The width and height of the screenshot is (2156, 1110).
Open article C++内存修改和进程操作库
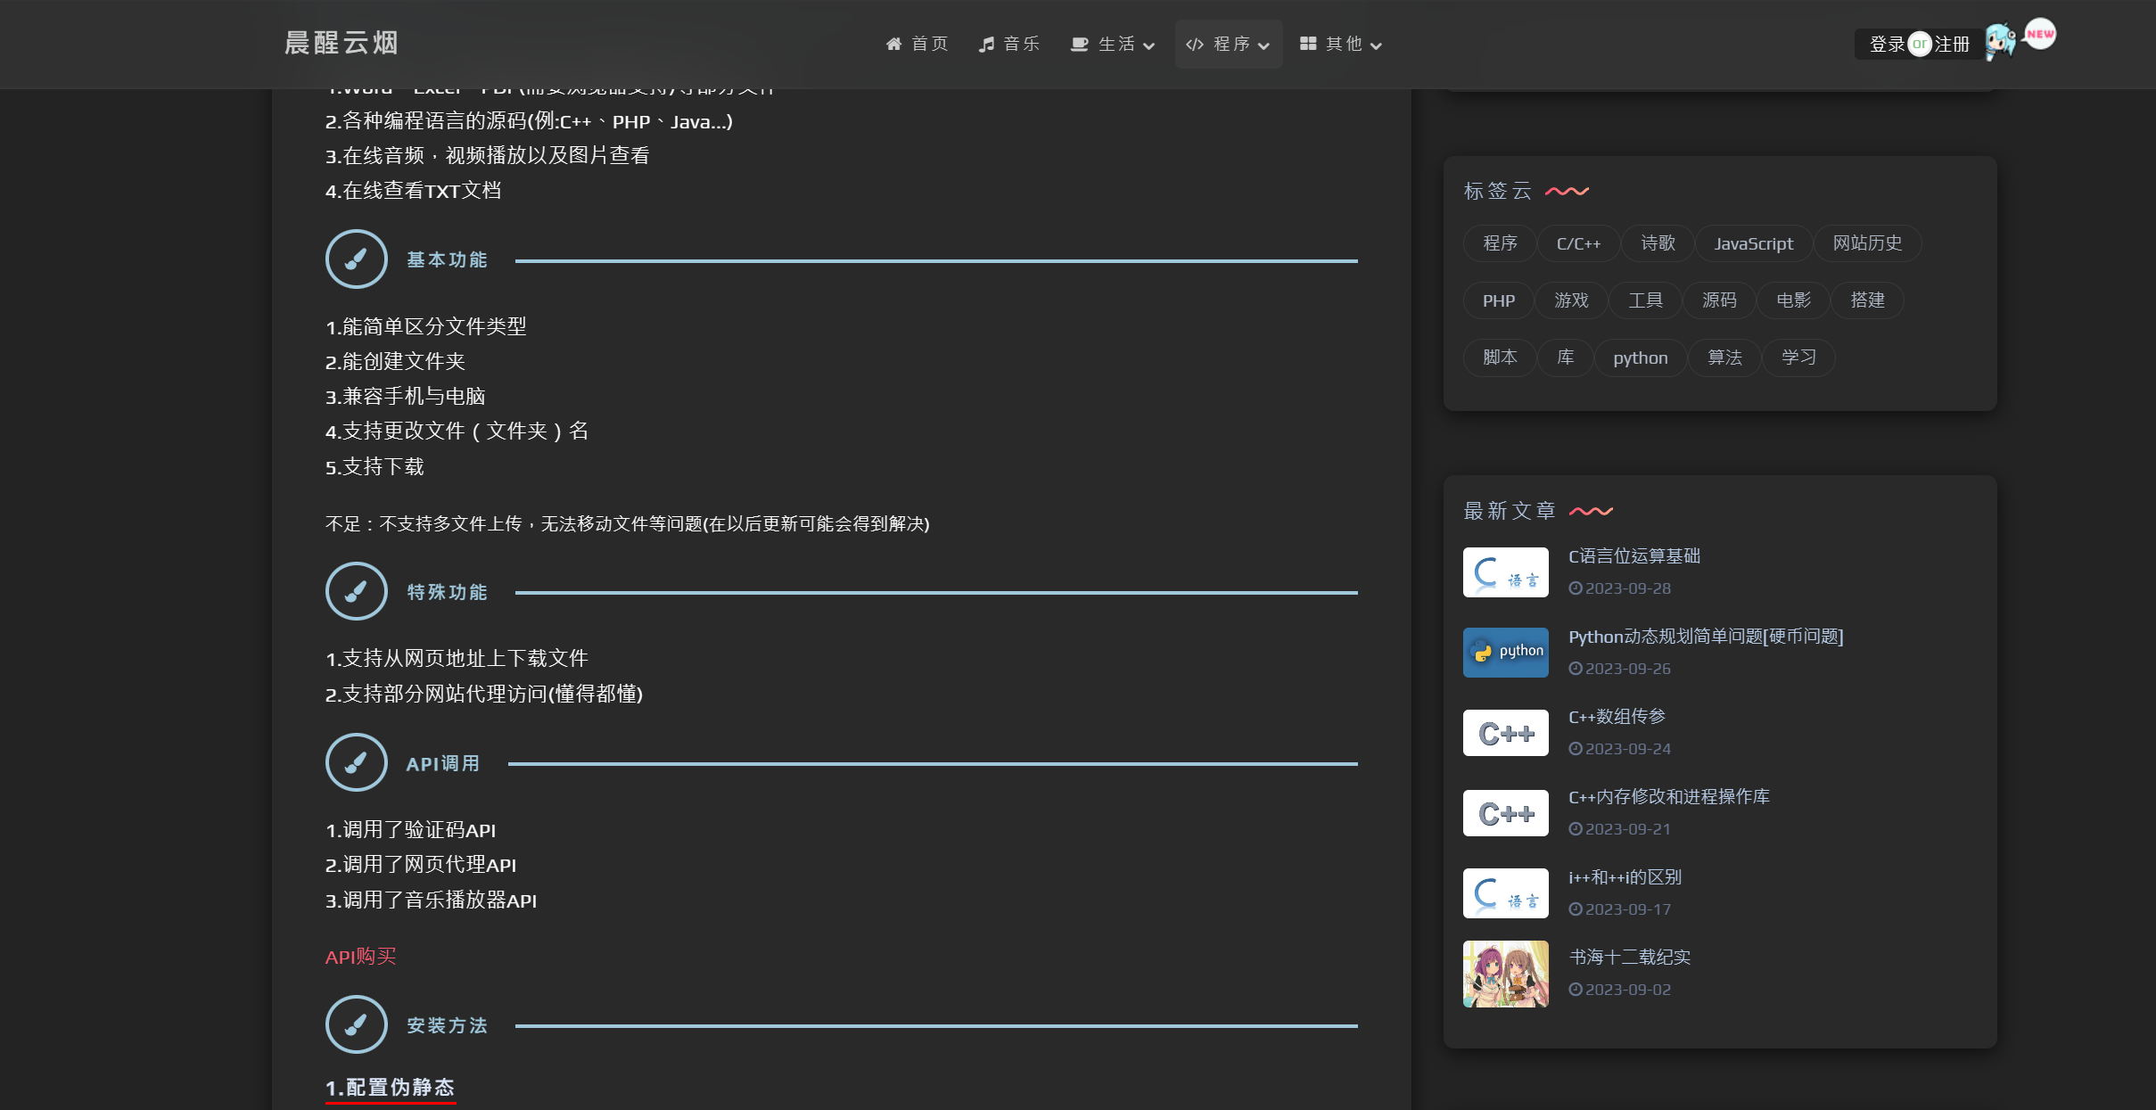click(1669, 797)
